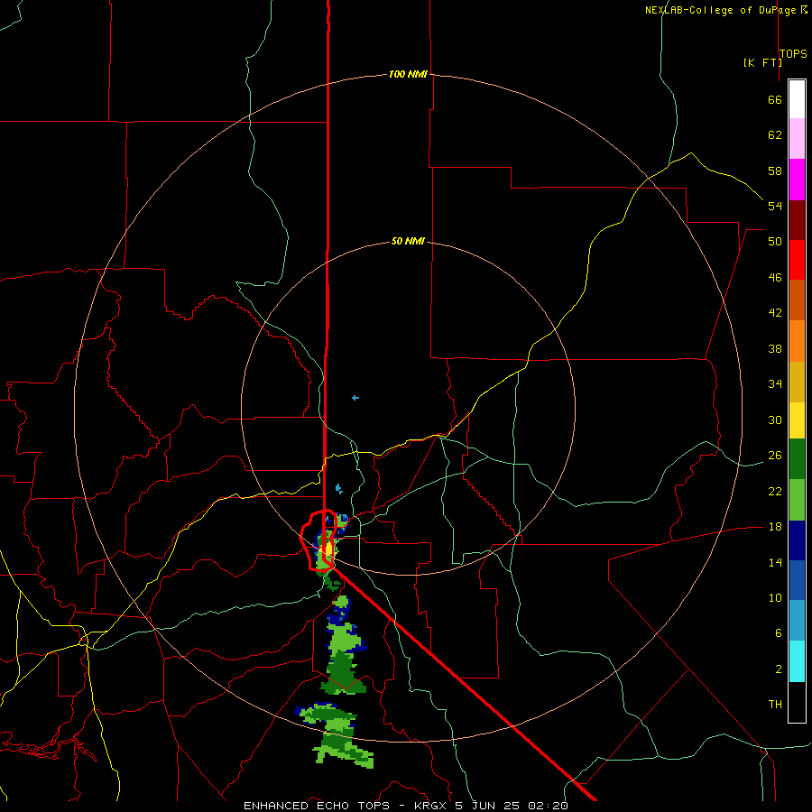This screenshot has height=812, width=812.
Task: Click the legend value 54
Action: [x=775, y=206]
